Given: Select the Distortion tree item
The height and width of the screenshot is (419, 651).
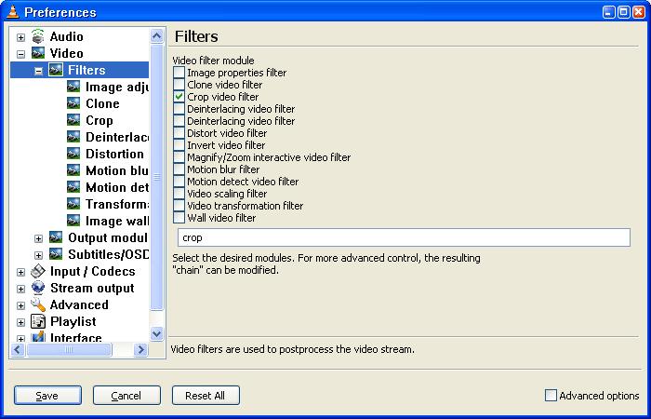Looking at the screenshot, I should click(114, 154).
